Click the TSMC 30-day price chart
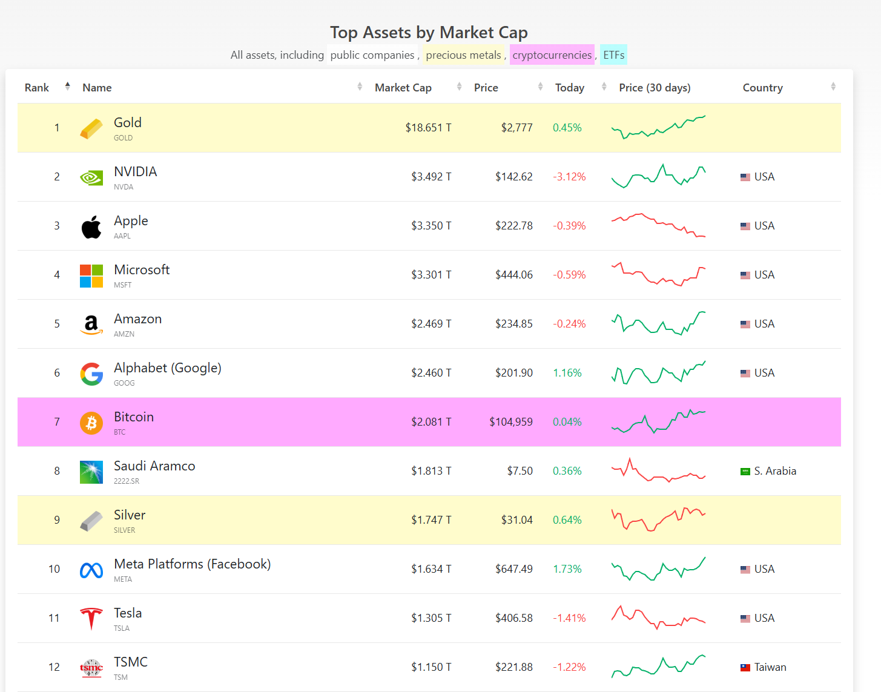 pyautogui.click(x=658, y=667)
